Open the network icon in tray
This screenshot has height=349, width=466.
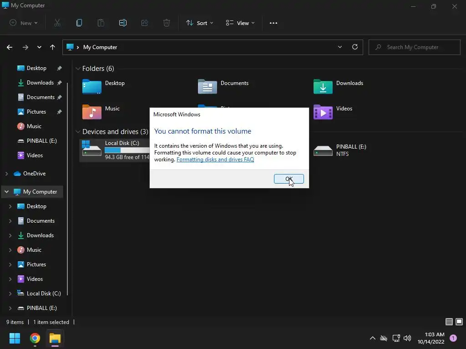pos(396,338)
